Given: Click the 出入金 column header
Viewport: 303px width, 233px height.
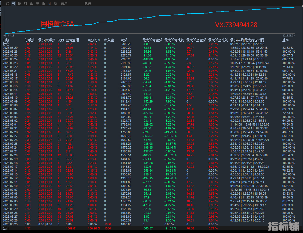Looking at the screenshot, I should click(x=109, y=40).
